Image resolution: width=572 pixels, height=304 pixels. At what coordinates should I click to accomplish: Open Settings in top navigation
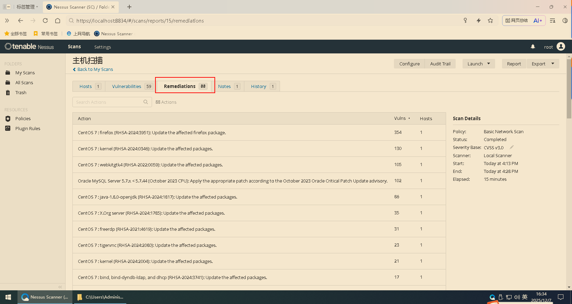103,47
